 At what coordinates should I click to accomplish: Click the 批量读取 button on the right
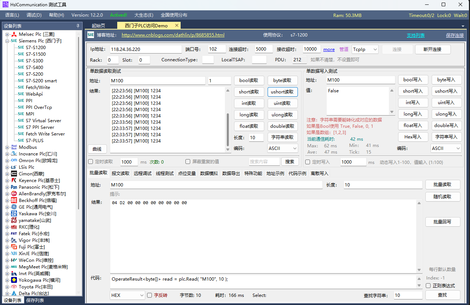443,185
